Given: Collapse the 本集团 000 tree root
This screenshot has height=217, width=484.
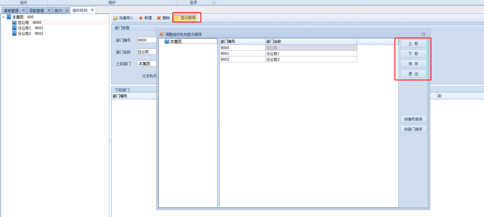Looking at the screenshot, I should (x=4, y=17).
